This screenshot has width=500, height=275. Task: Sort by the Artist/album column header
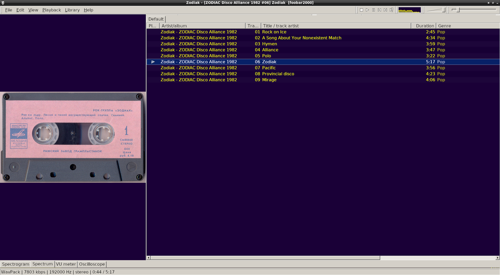202,26
